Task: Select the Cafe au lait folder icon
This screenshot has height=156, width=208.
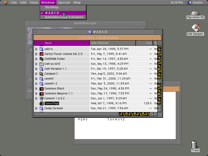Action: tap(41, 64)
